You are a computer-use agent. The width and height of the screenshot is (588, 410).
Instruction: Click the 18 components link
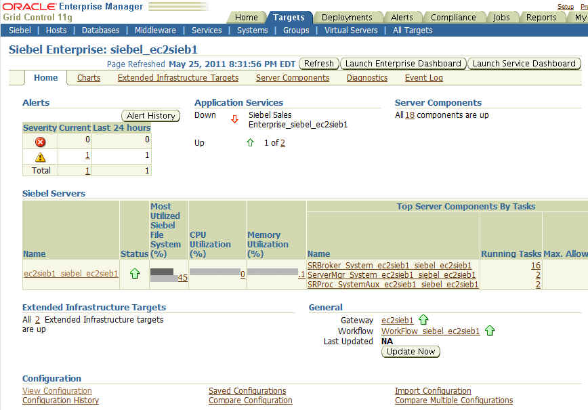(410, 115)
